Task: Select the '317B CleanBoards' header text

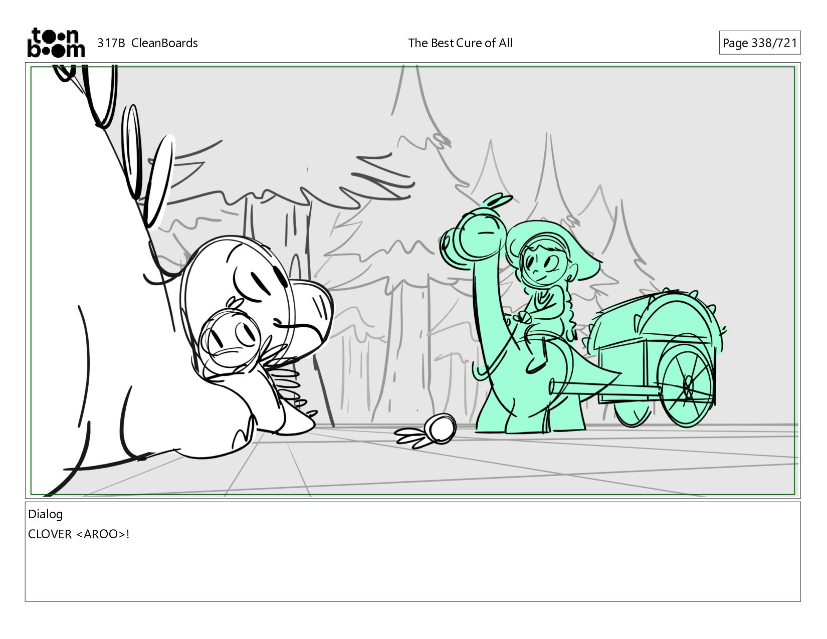Action: (x=147, y=43)
